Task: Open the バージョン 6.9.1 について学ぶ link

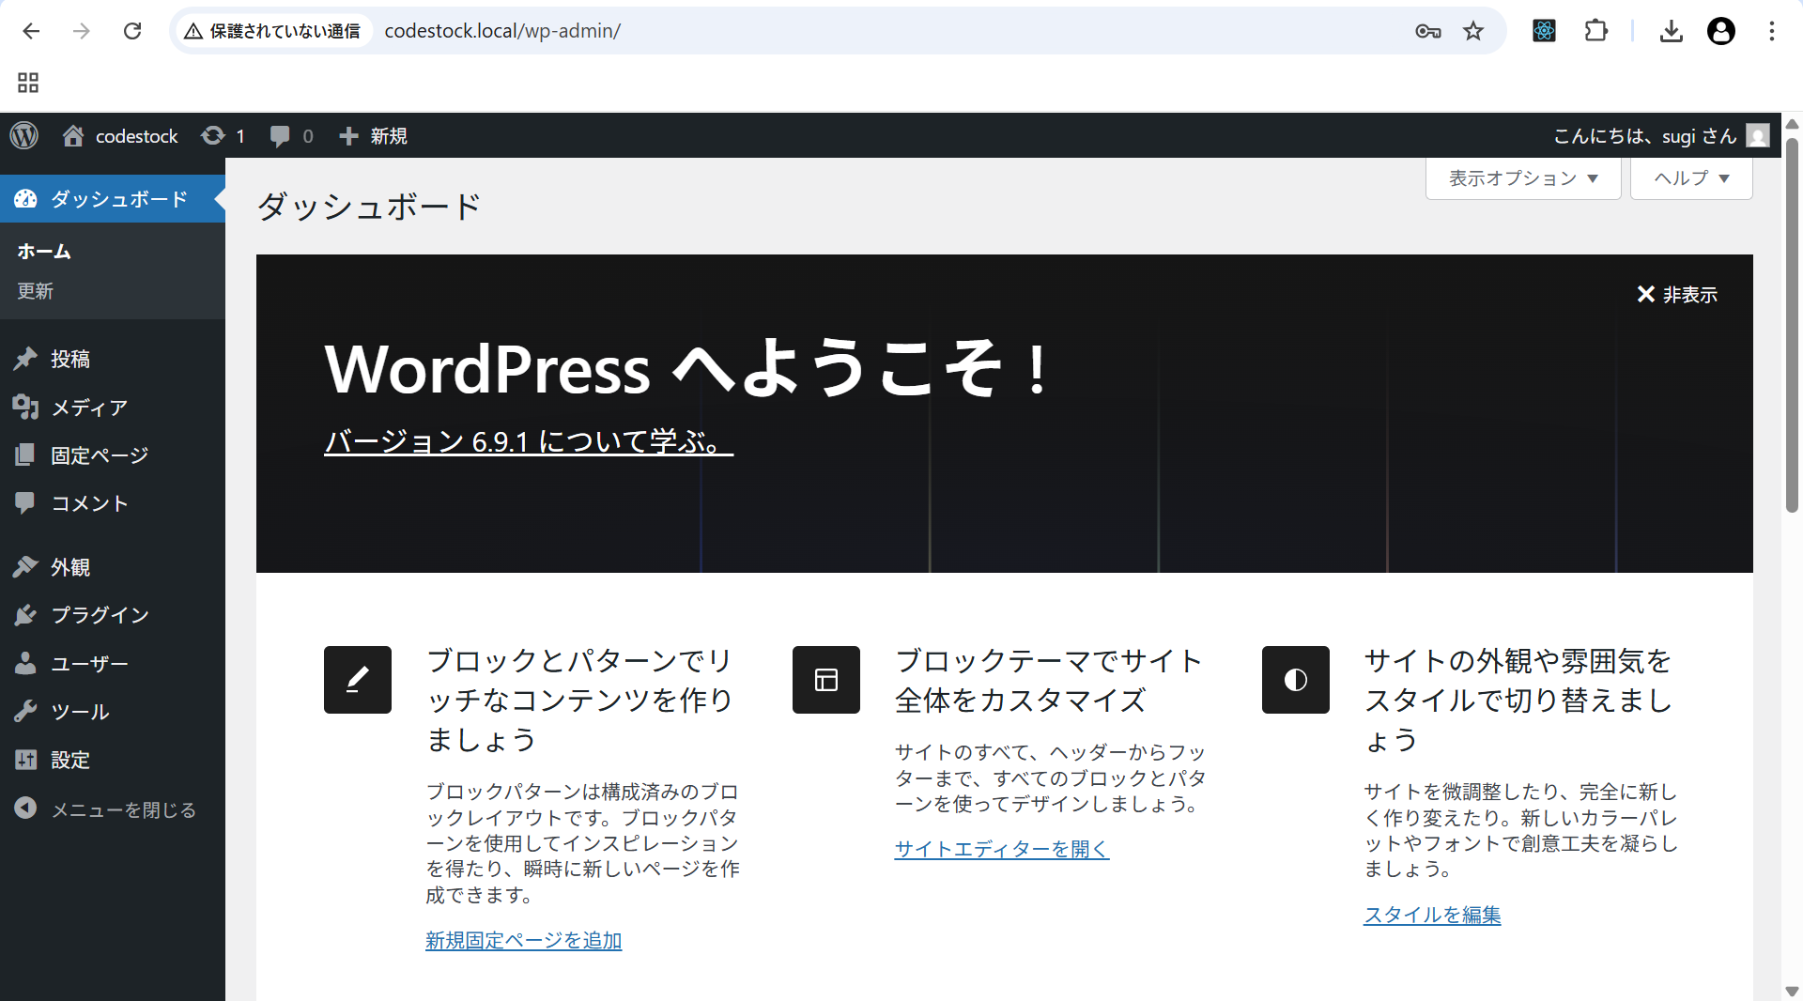Action: pos(528,441)
